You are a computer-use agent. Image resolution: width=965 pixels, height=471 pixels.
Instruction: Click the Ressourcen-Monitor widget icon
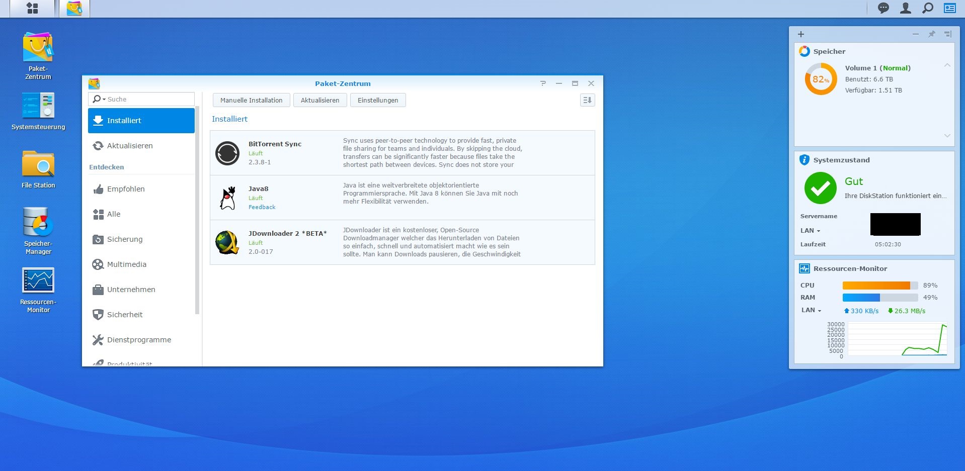click(x=805, y=268)
